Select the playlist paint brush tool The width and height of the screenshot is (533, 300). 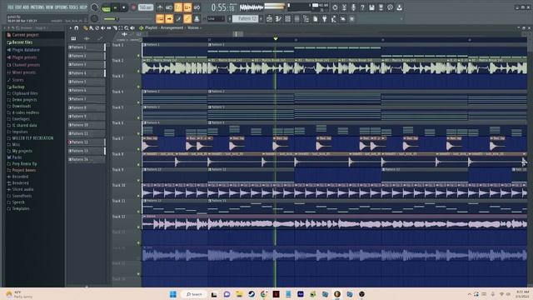coord(91,27)
